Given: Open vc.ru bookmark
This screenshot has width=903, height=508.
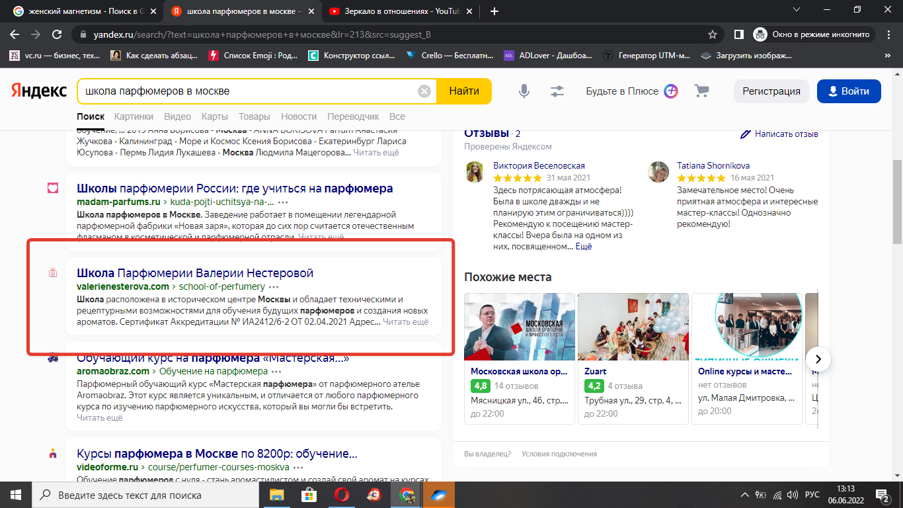Looking at the screenshot, I should click(55, 56).
